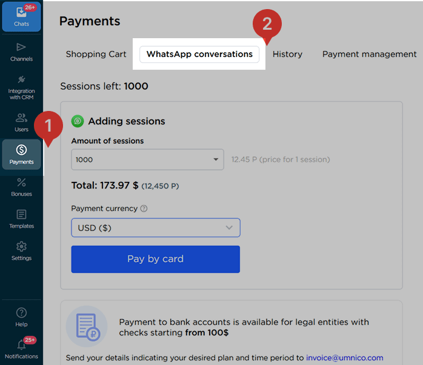Image resolution: width=423 pixels, height=365 pixels.
Task: Open Integration with CRM section
Action: click(21, 87)
